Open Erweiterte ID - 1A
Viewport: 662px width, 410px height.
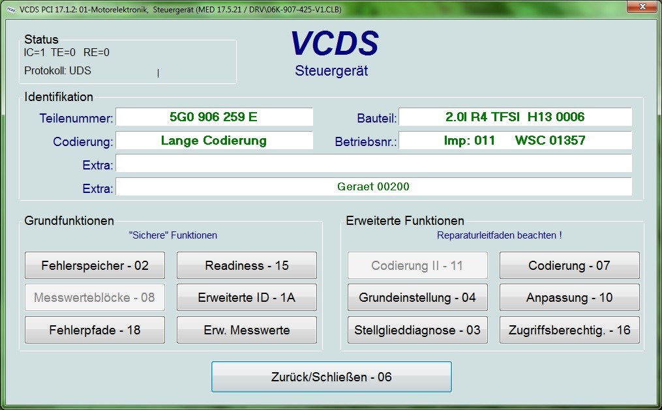pos(247,297)
